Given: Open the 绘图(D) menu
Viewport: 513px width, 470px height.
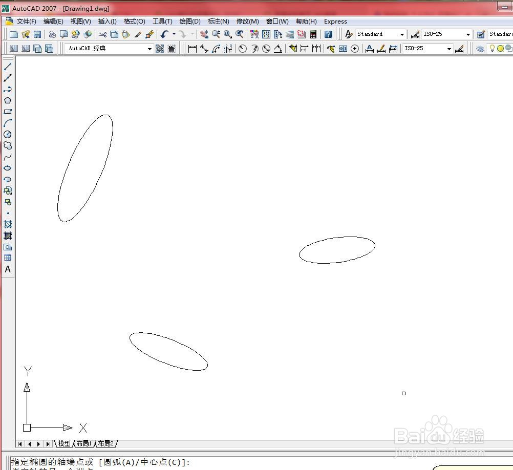Looking at the screenshot, I should pos(190,22).
